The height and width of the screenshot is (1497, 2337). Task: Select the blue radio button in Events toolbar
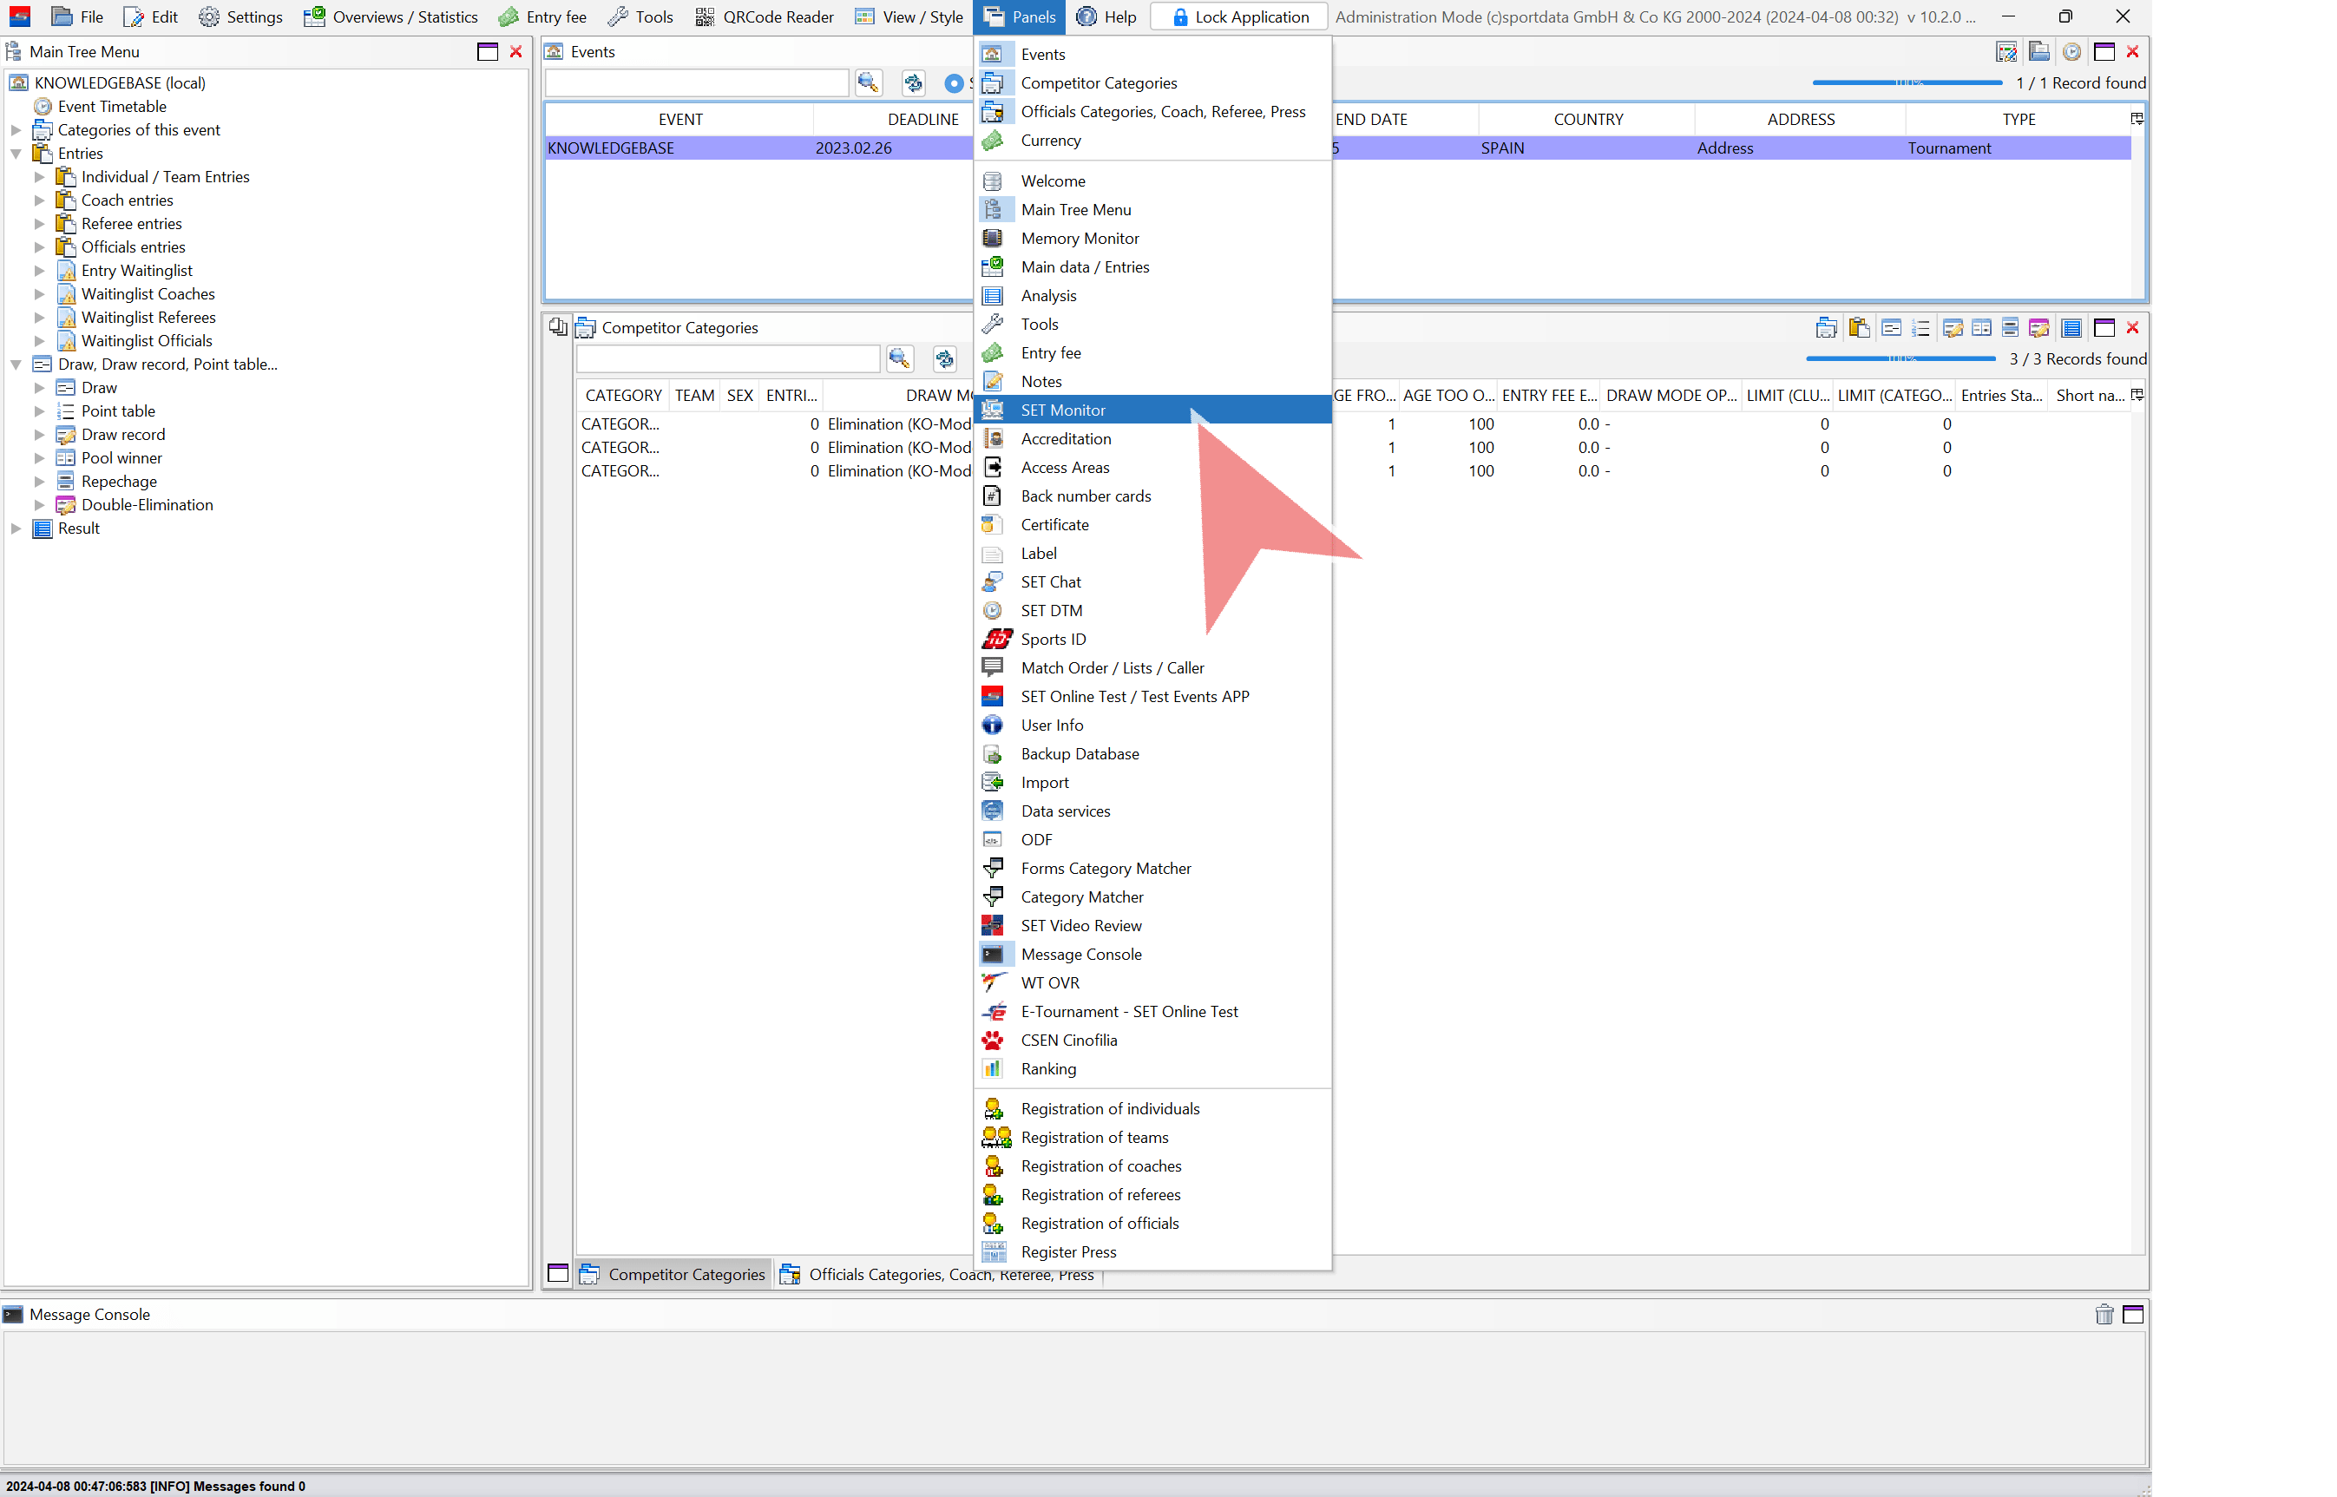coord(954,83)
